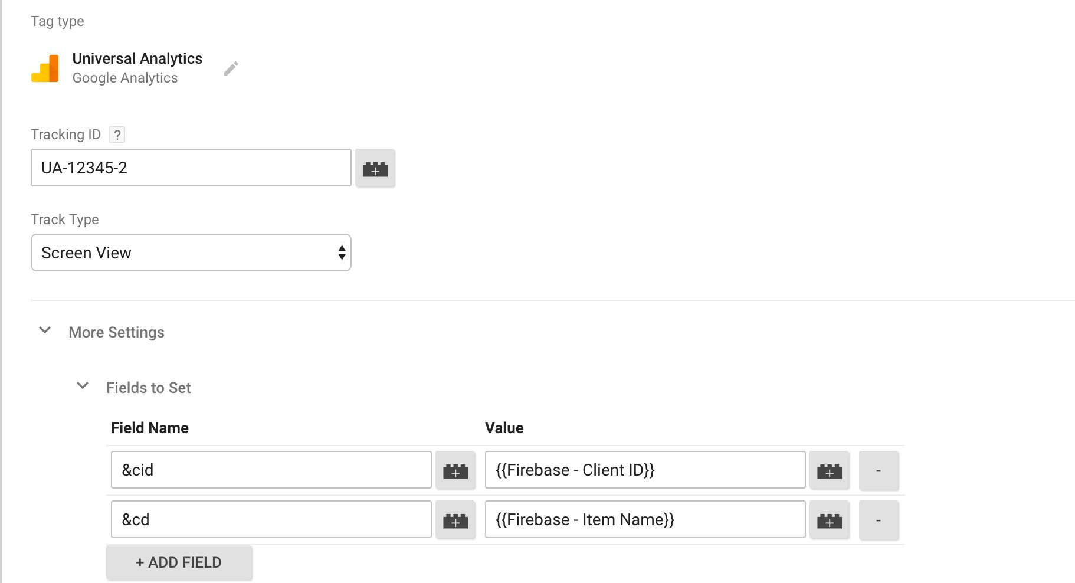This screenshot has width=1075, height=583.
Task: Edit tag type with pencil icon
Action: pyautogui.click(x=231, y=68)
